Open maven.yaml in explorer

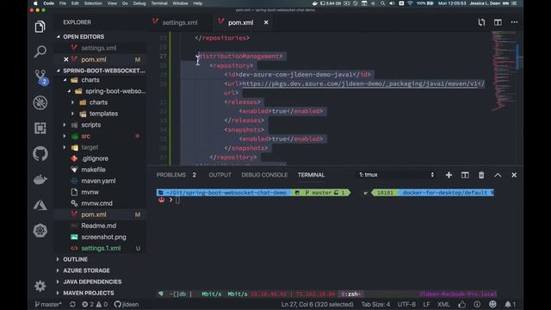(98, 181)
